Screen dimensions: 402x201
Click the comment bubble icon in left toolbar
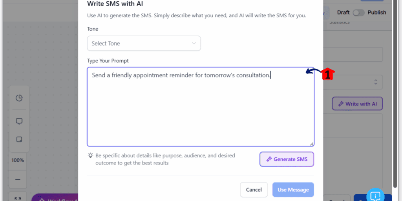(19, 121)
